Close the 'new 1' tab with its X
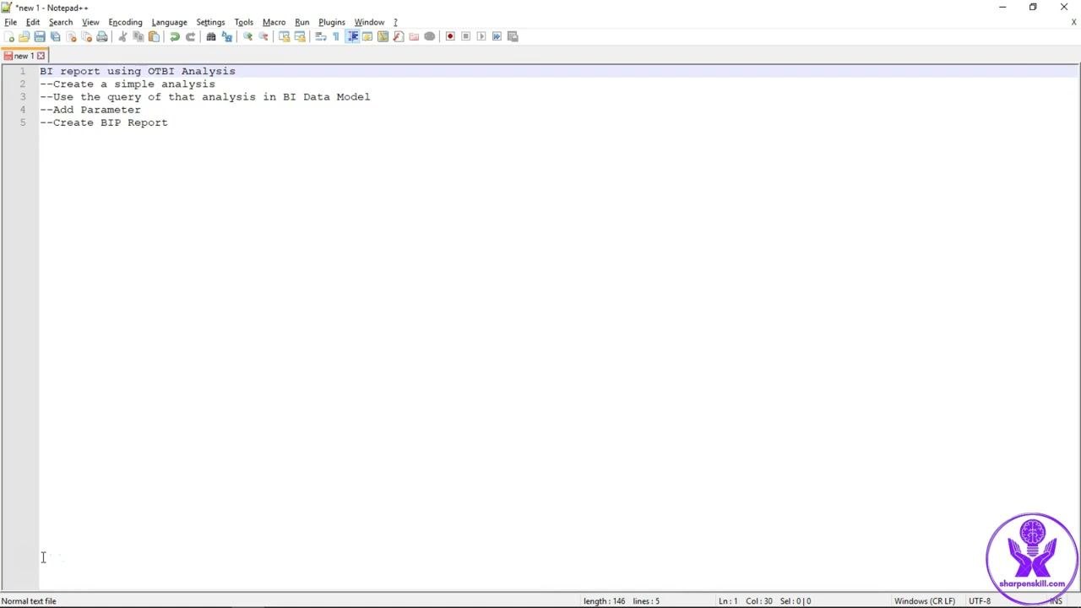 click(41, 56)
